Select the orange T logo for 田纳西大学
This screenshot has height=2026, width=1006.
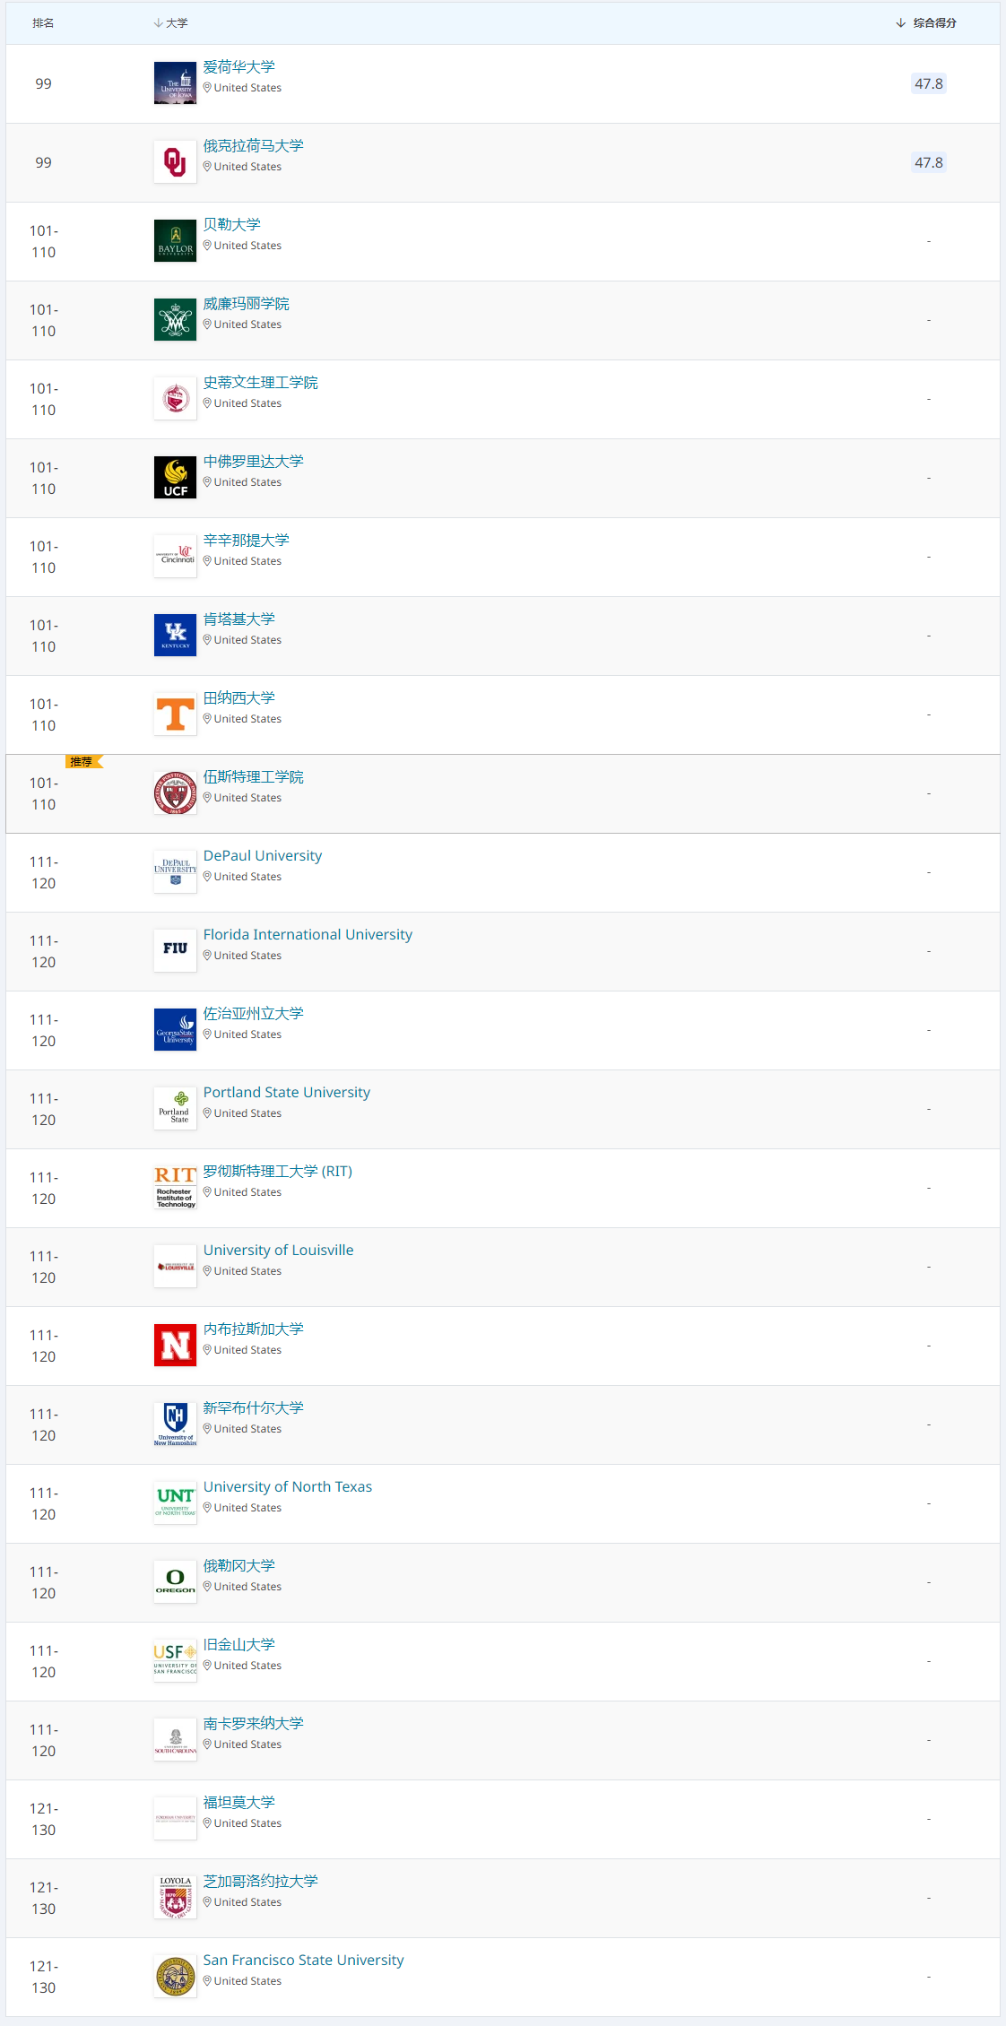point(175,714)
